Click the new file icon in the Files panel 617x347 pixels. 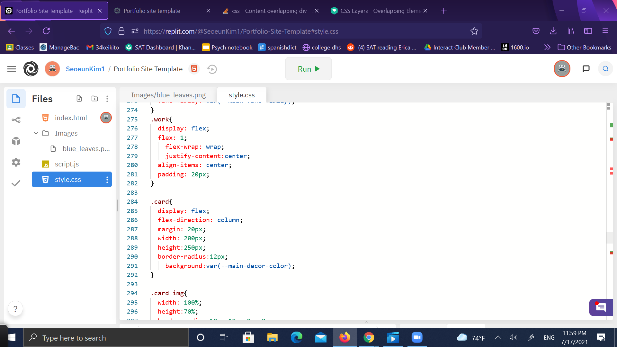[79, 99]
